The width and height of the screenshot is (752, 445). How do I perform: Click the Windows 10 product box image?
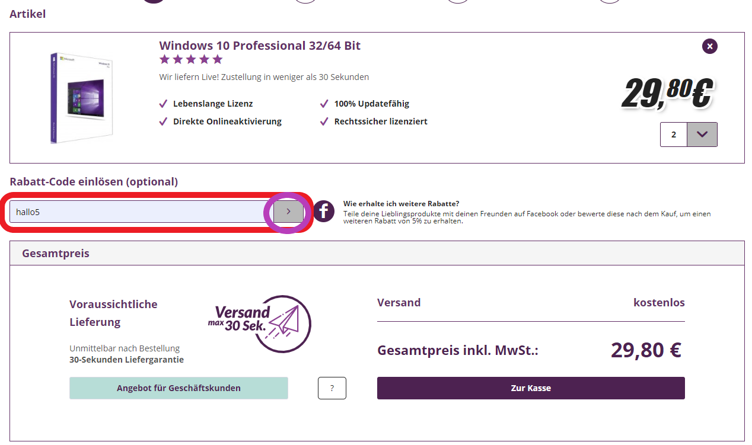pyautogui.click(x=81, y=98)
